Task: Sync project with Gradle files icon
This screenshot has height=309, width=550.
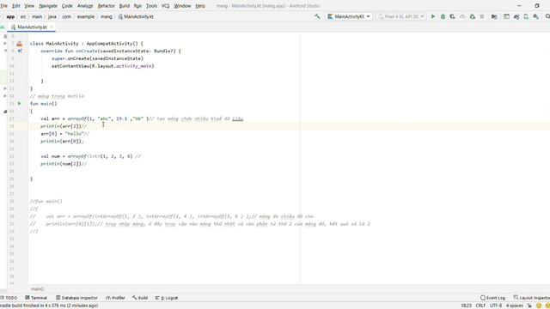Action: [516, 16]
